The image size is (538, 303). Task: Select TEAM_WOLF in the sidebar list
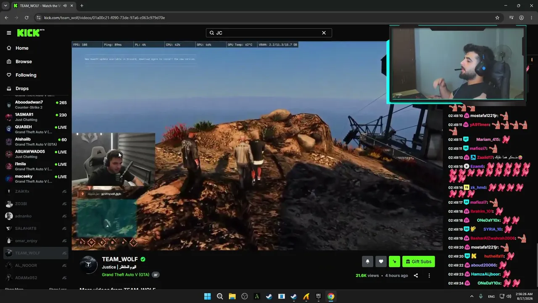[36, 253]
